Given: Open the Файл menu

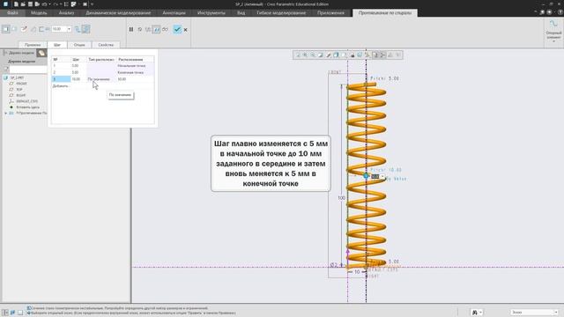Looking at the screenshot, I should coord(12,13).
